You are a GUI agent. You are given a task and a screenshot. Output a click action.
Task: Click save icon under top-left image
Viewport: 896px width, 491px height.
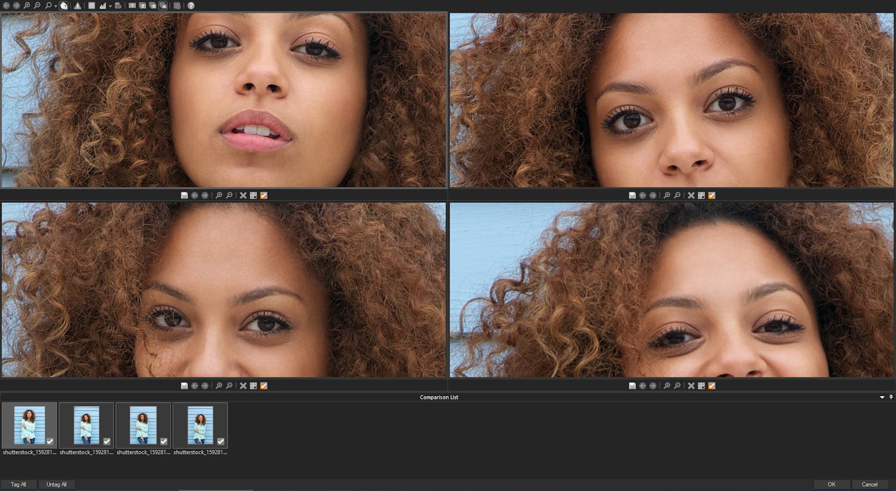point(184,195)
